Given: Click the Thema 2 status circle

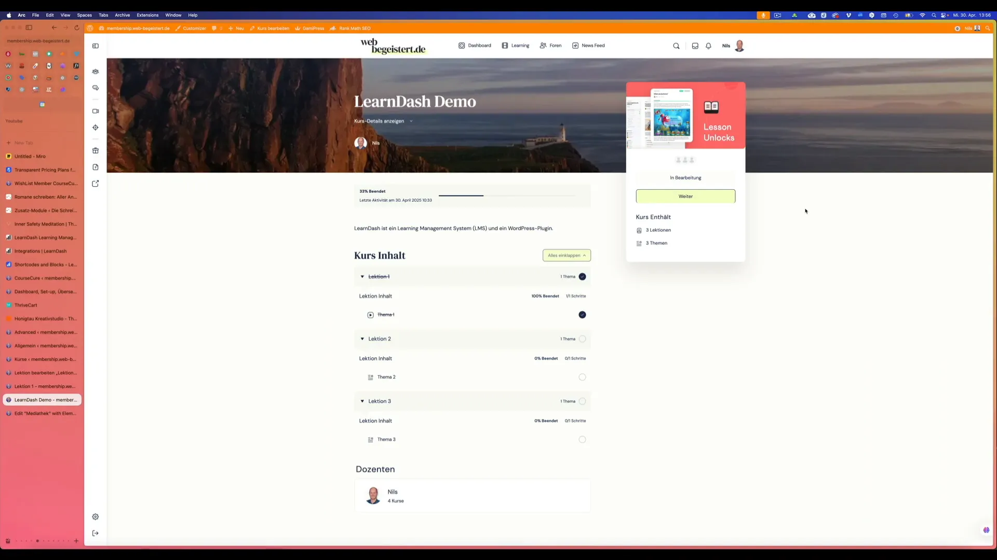Looking at the screenshot, I should [x=582, y=377].
